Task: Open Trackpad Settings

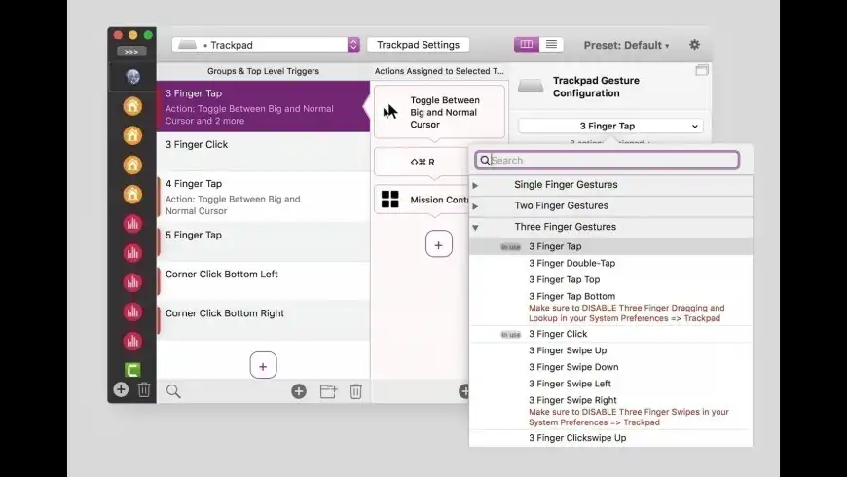Action: (418, 45)
